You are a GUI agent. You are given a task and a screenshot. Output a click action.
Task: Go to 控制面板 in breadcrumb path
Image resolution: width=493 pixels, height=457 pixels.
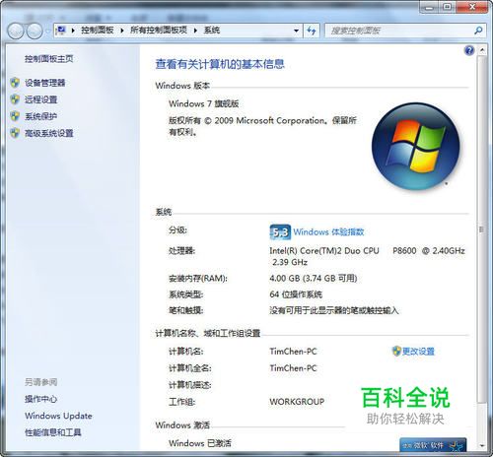pos(98,31)
